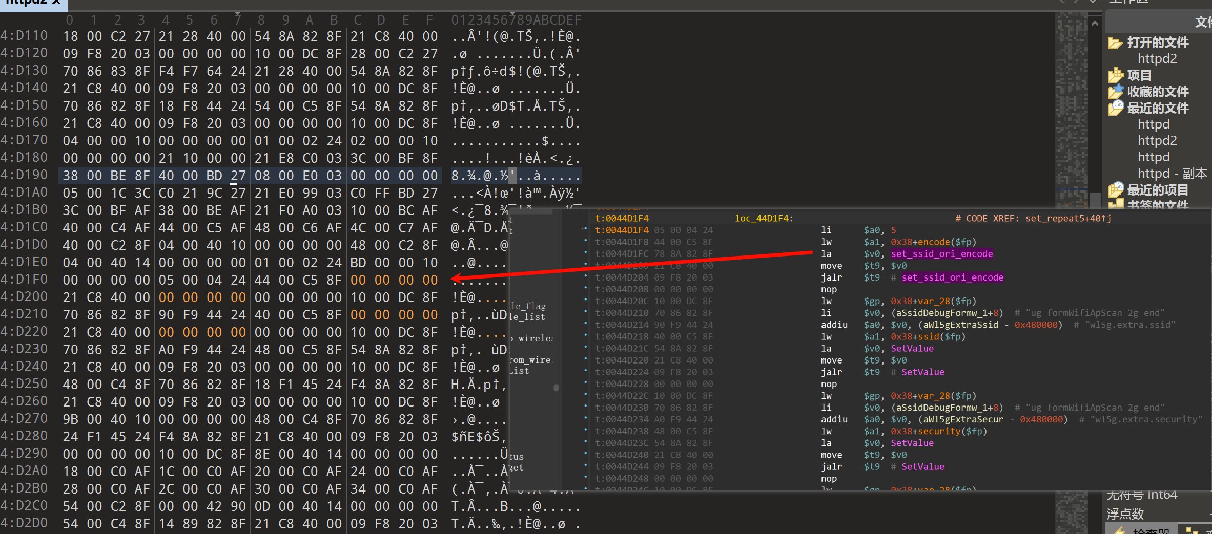This screenshot has width=1212, height=534.
Task: Click the hex editor scrollbar up arrow
Action: pyautogui.click(x=1095, y=24)
